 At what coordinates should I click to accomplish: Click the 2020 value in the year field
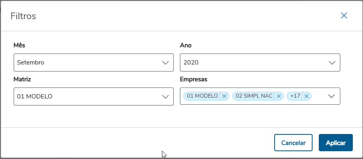191,63
